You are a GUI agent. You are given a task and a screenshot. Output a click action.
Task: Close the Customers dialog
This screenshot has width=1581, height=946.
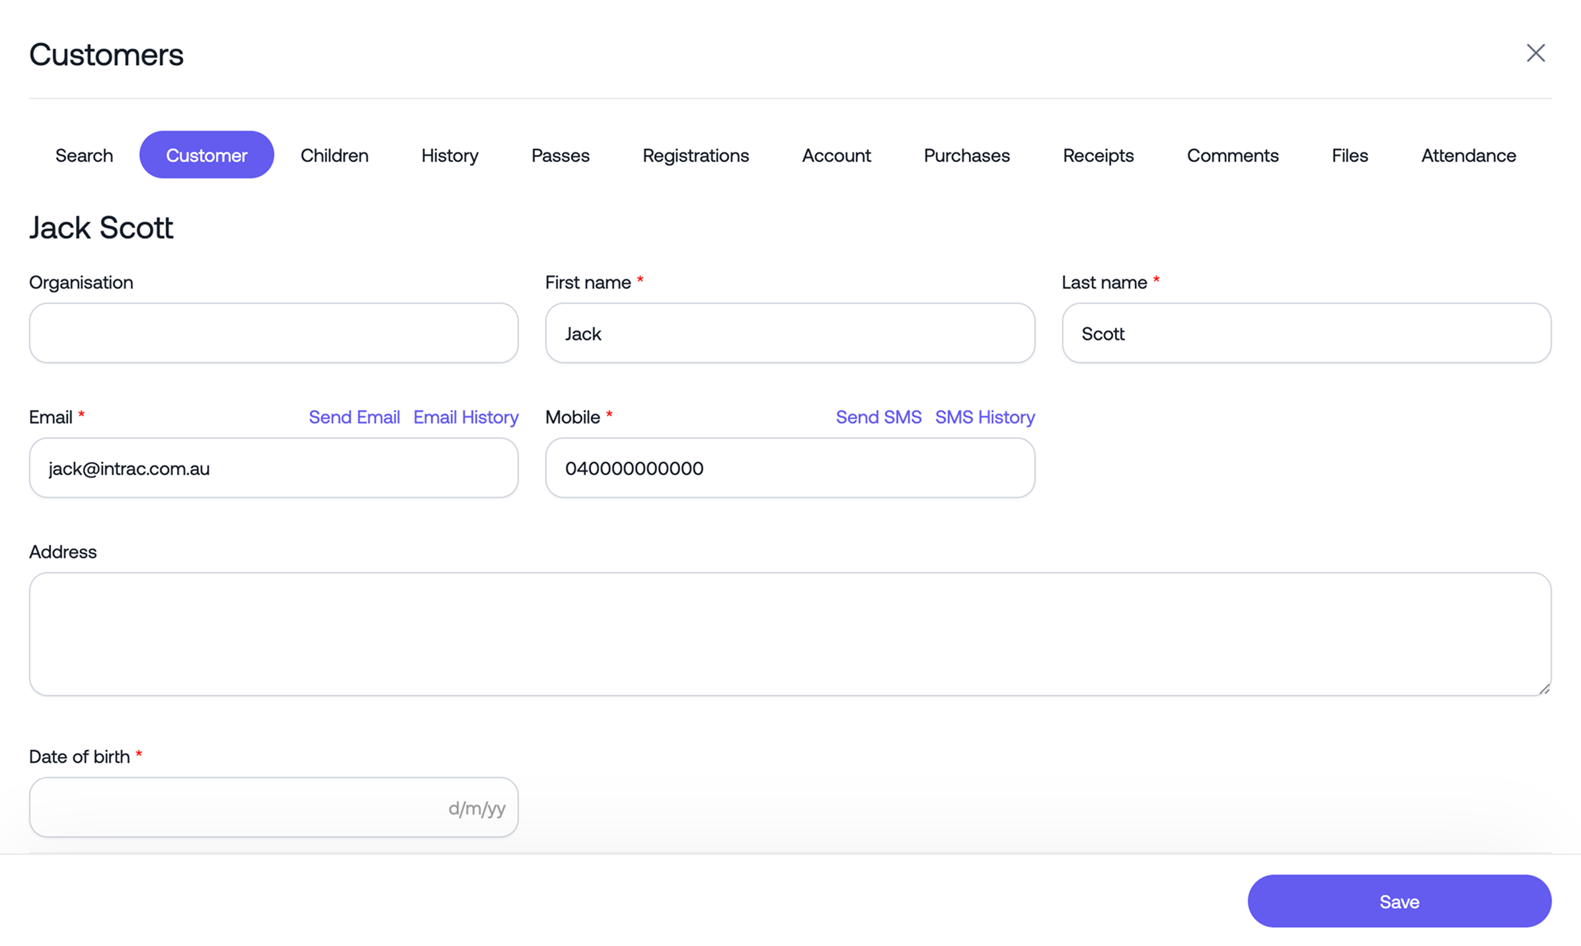(x=1536, y=54)
